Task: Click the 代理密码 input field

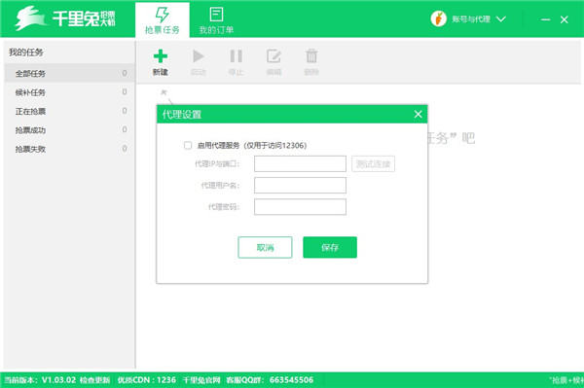Action: click(300, 207)
